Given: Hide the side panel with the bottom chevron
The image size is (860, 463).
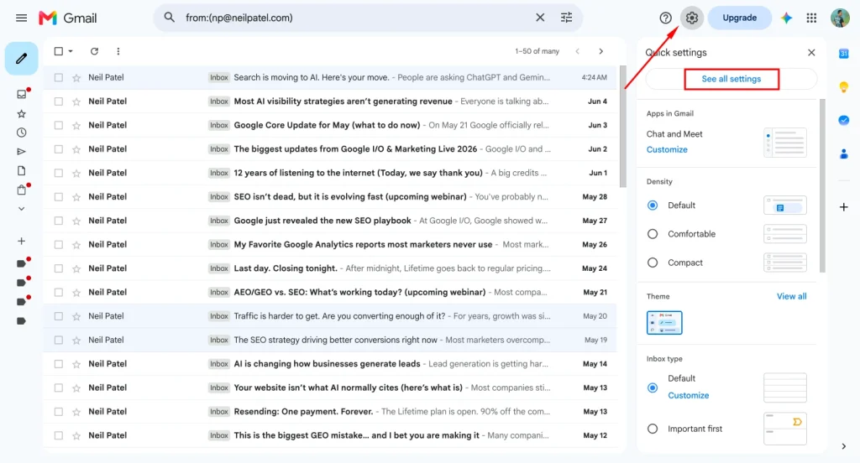Looking at the screenshot, I should [x=843, y=446].
